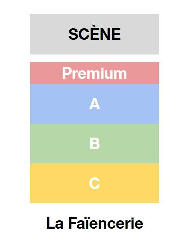The width and height of the screenshot is (189, 241).
Task: Click the white letter C
Action: [x=94, y=183]
